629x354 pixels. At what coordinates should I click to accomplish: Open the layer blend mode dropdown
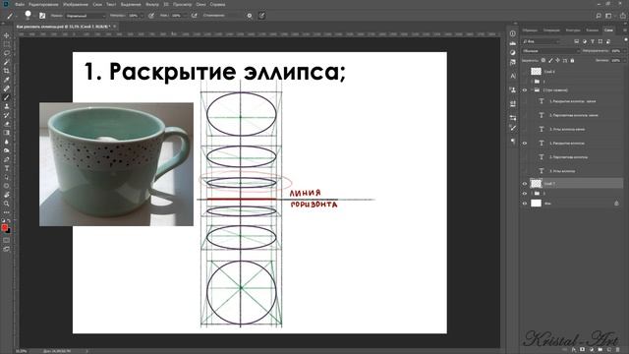click(x=550, y=51)
